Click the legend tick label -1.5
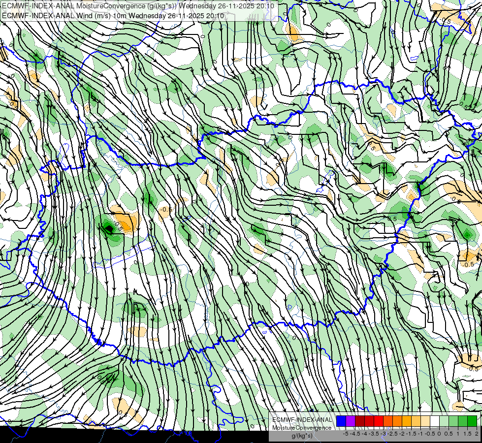482x443 pixels. point(411,434)
